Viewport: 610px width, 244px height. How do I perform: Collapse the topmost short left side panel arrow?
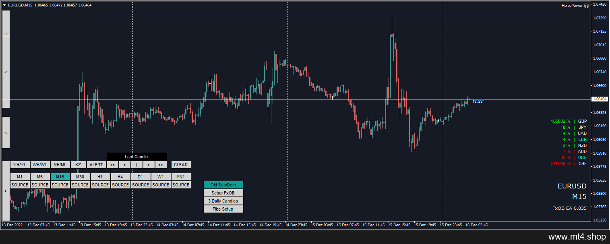tap(6, 35)
